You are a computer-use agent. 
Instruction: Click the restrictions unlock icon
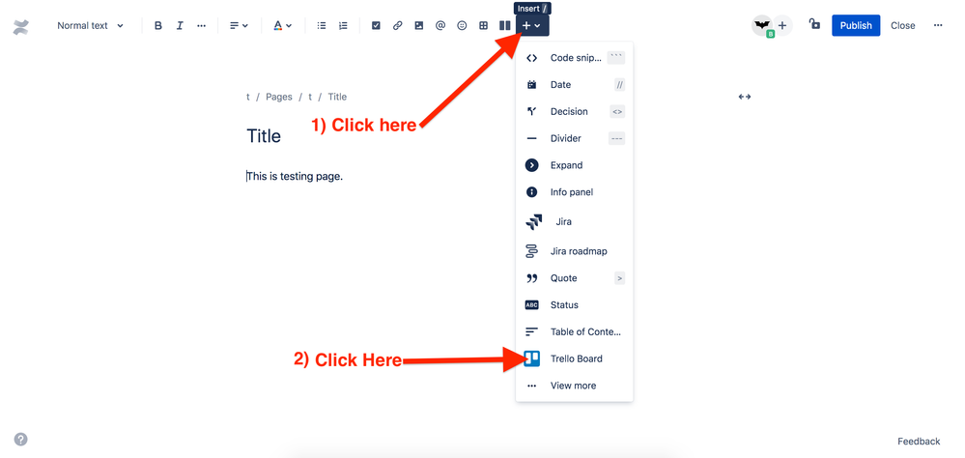point(814,24)
